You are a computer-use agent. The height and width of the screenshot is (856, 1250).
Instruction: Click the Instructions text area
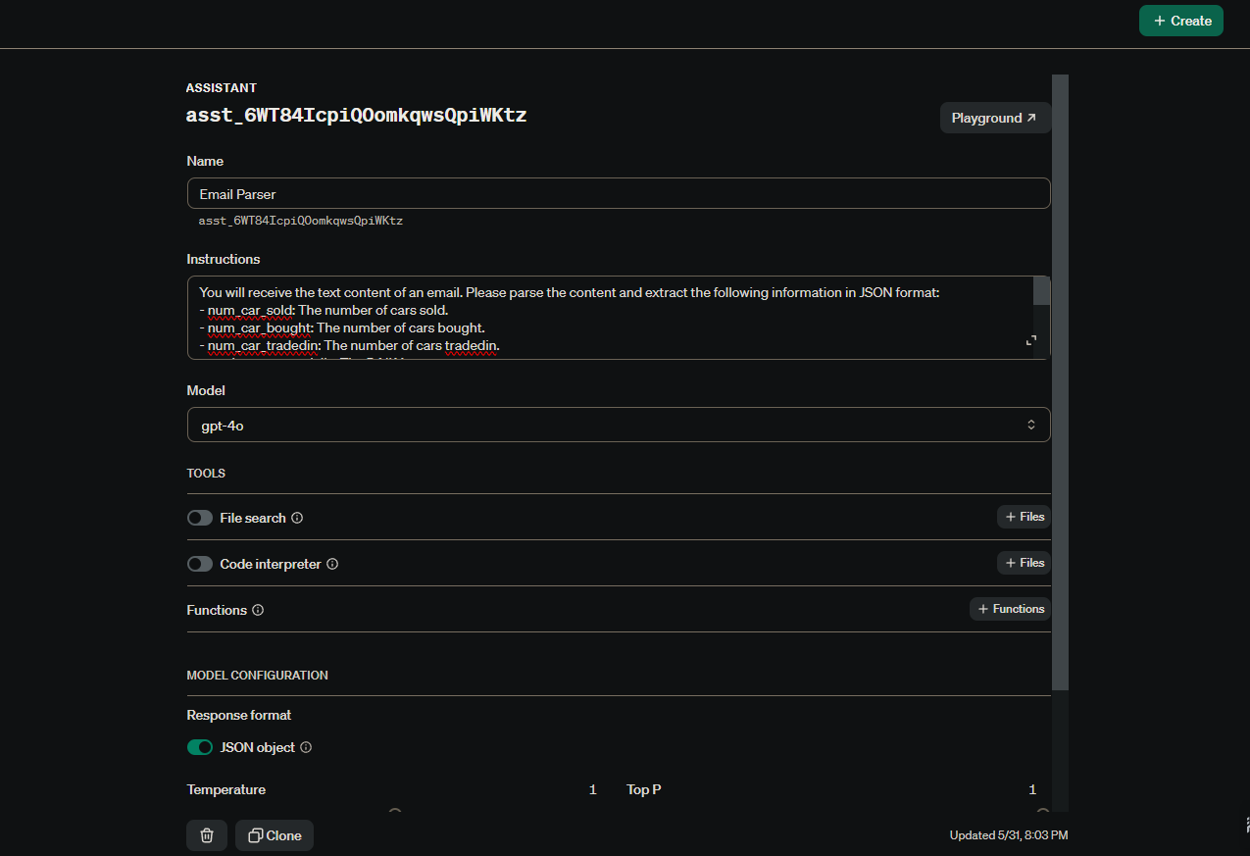[611, 318]
